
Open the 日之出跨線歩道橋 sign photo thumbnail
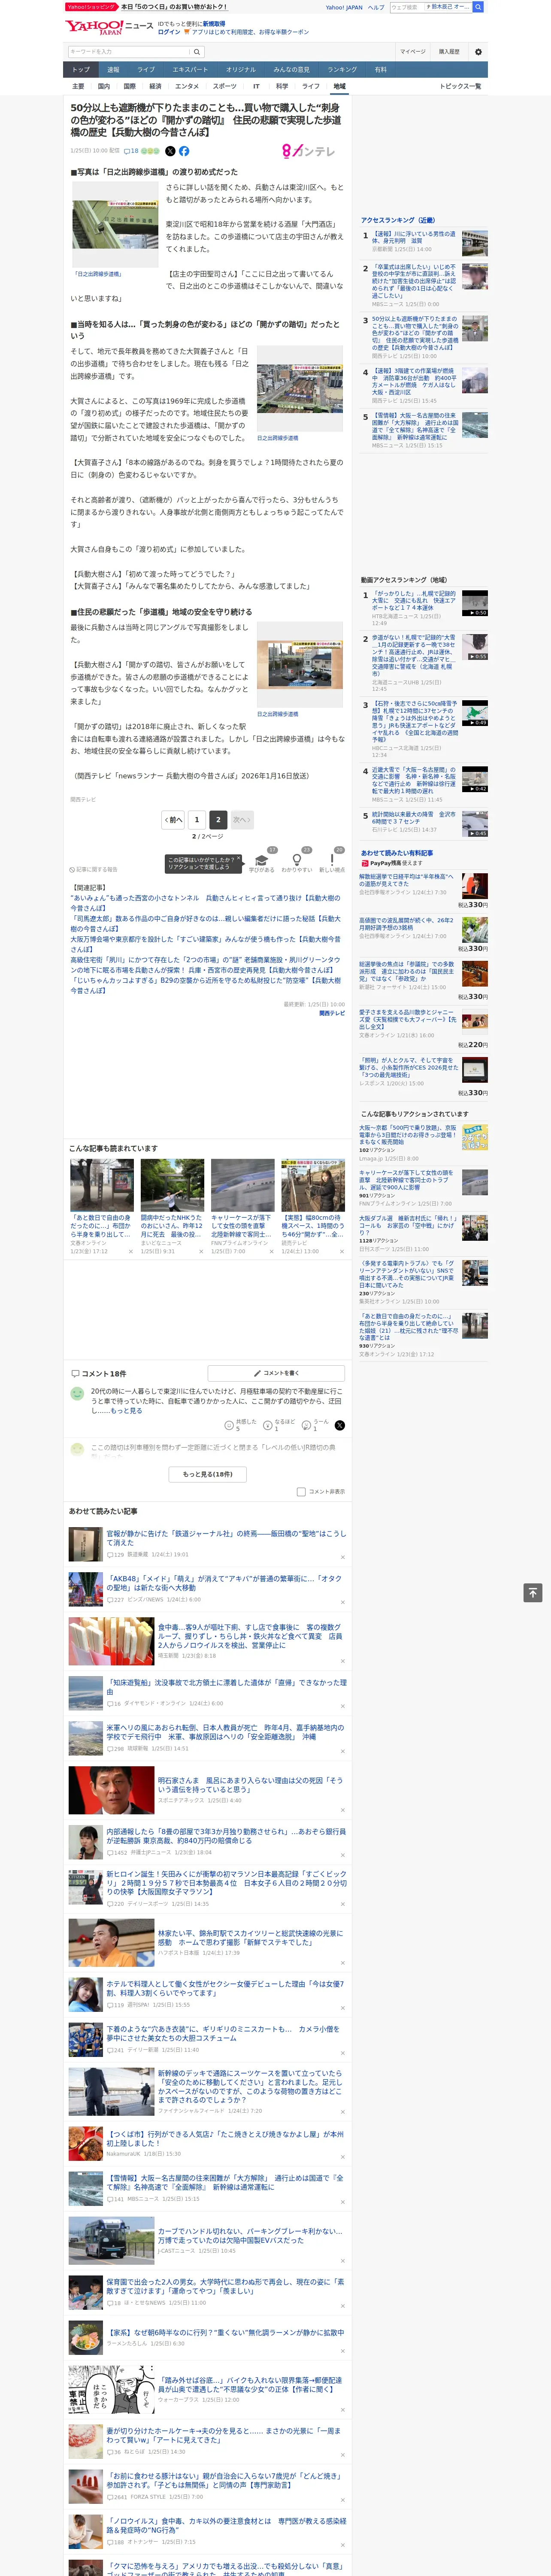[x=115, y=224]
